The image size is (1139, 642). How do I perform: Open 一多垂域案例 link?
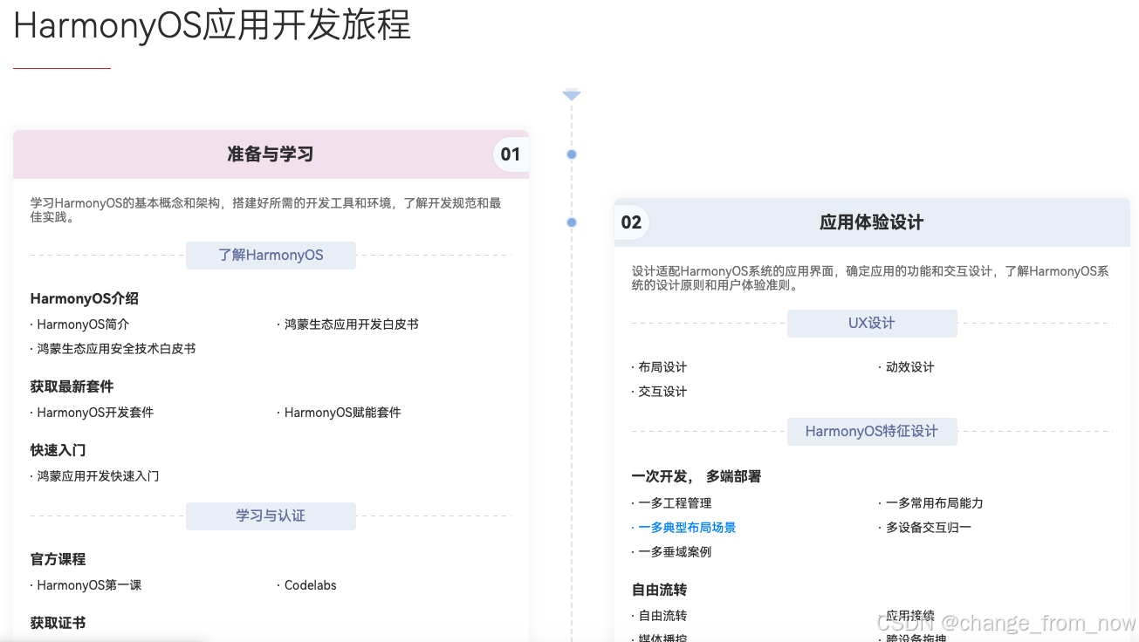(x=675, y=552)
